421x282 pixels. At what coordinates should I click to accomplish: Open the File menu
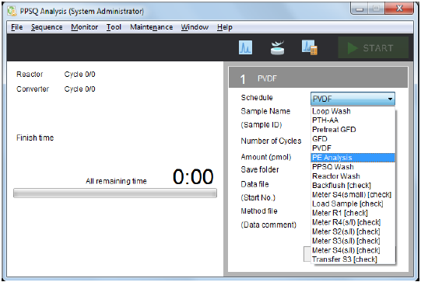click(x=16, y=27)
